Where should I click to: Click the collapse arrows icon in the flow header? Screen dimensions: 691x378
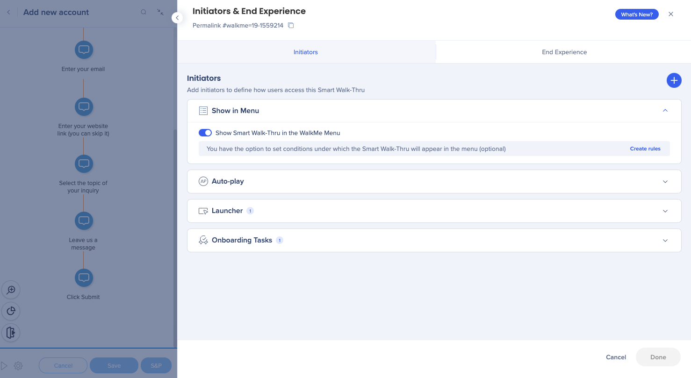click(x=160, y=12)
